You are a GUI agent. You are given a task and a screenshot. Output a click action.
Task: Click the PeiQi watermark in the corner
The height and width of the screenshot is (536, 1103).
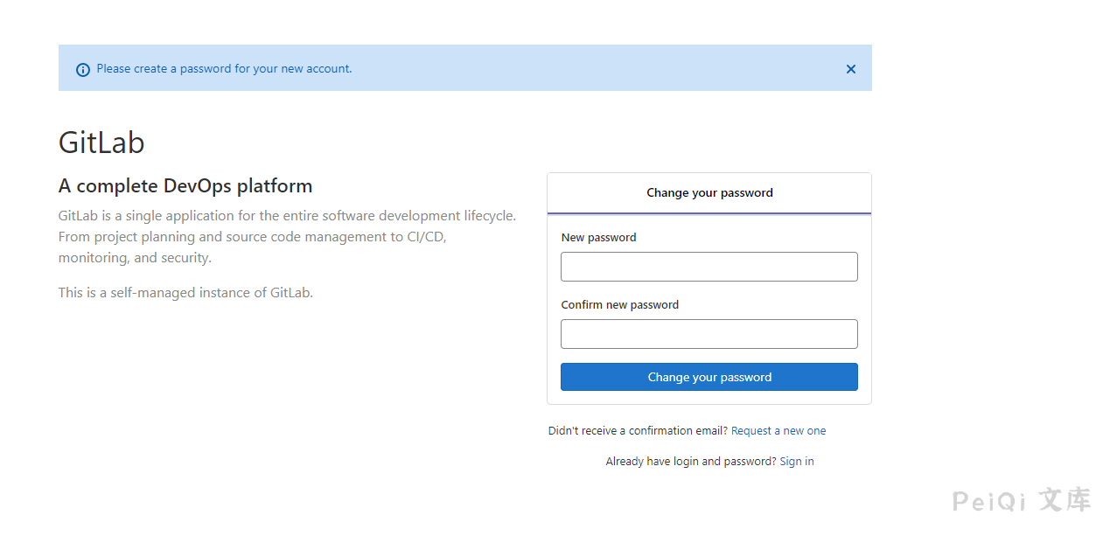[1021, 501]
